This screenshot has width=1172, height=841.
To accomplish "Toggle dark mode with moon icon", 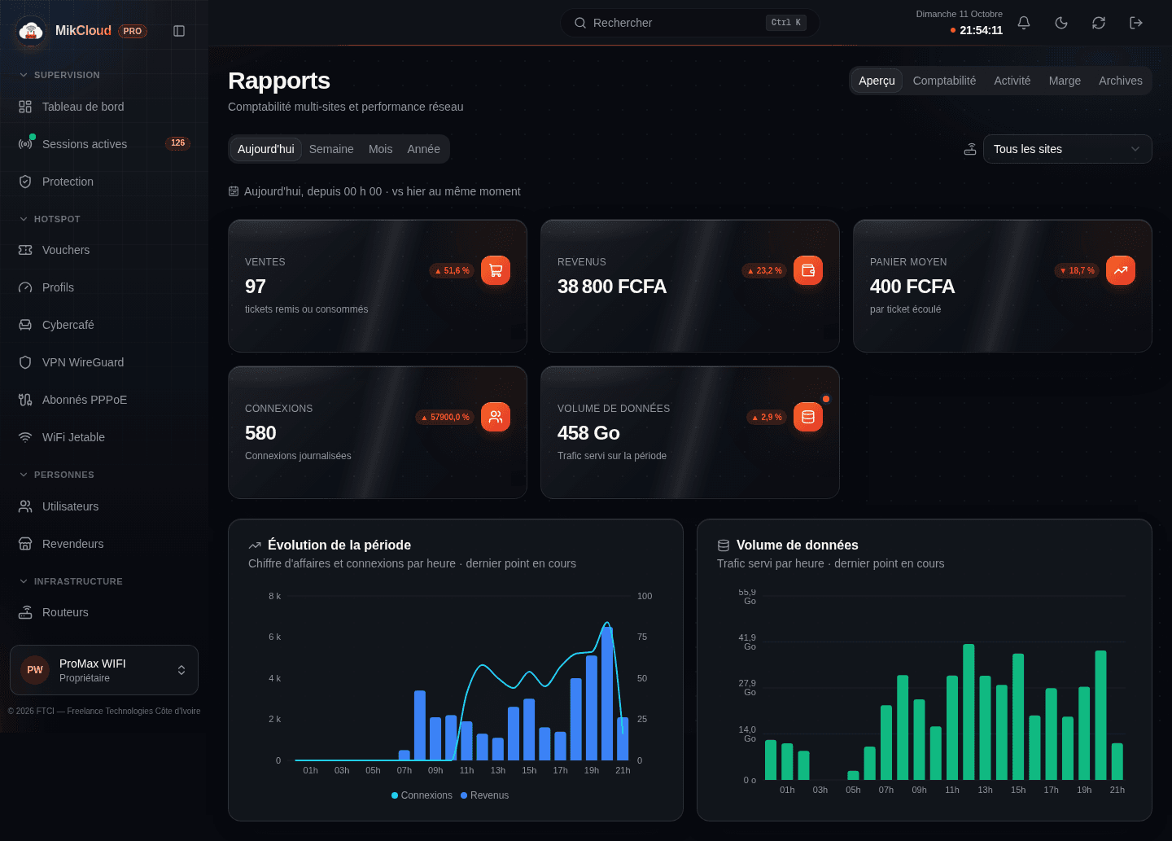I will pos(1061,23).
